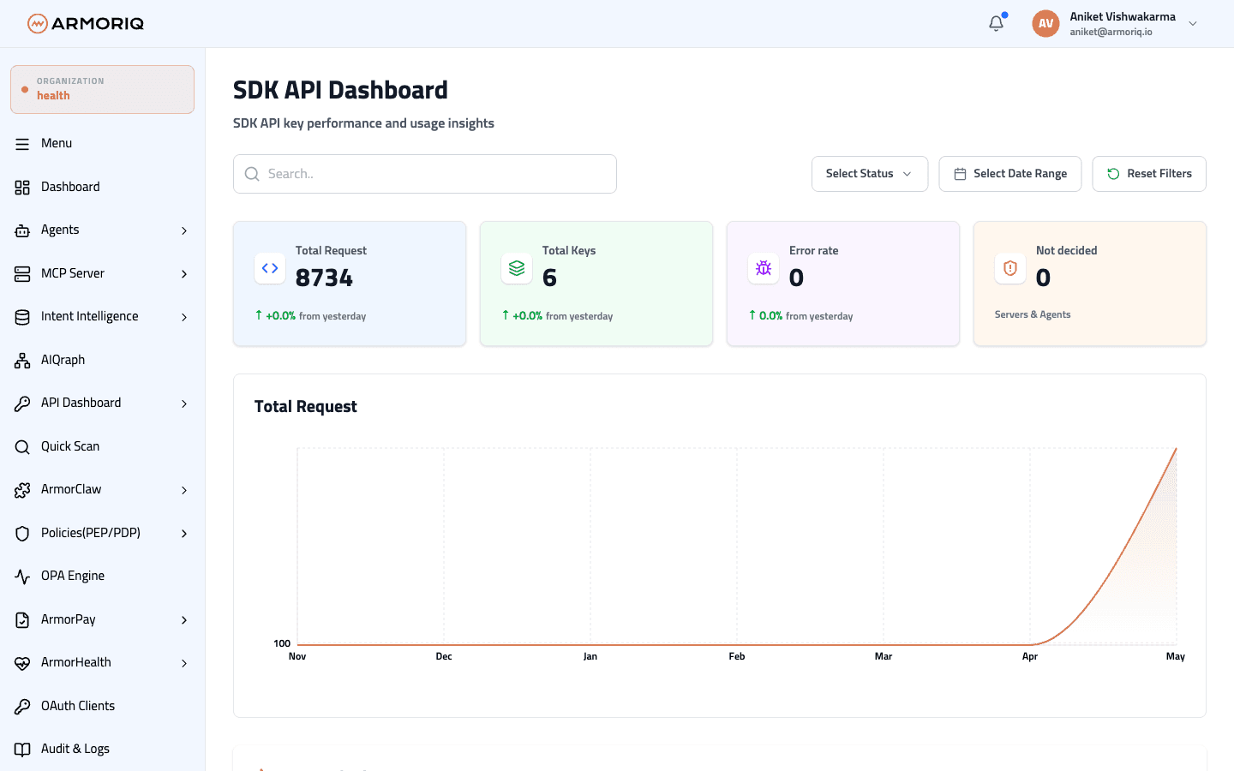Open the Select Status dropdown
This screenshot has height=771, width=1234.
tap(870, 174)
